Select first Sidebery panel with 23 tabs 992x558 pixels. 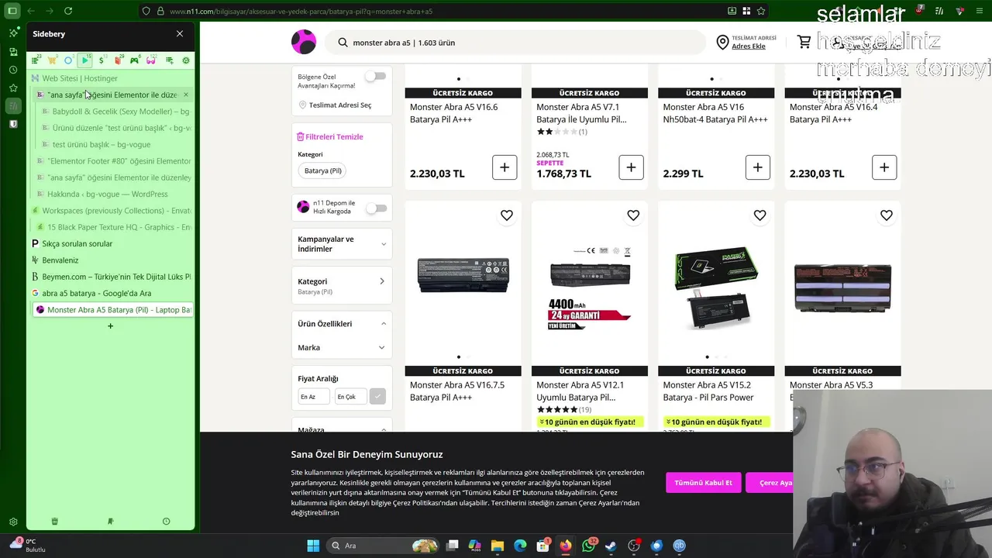coord(36,60)
